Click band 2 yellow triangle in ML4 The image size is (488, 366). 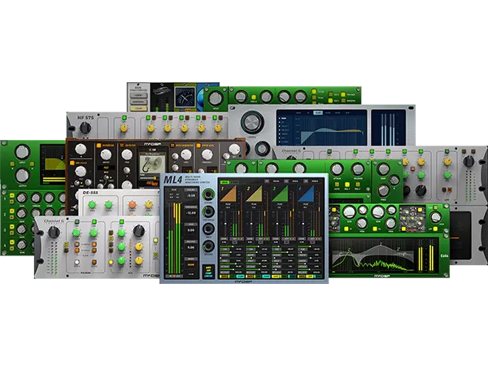point(255,194)
